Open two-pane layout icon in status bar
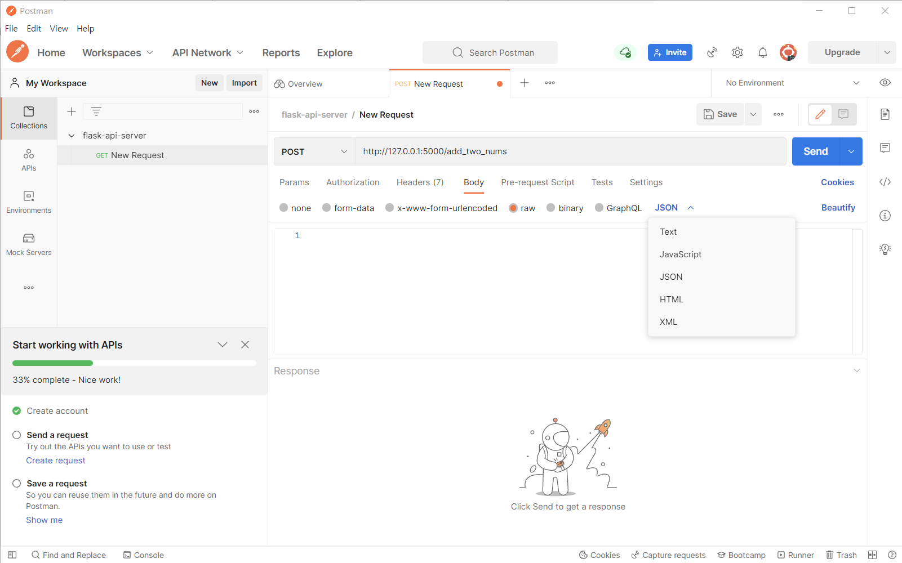The image size is (902, 563). click(872, 555)
